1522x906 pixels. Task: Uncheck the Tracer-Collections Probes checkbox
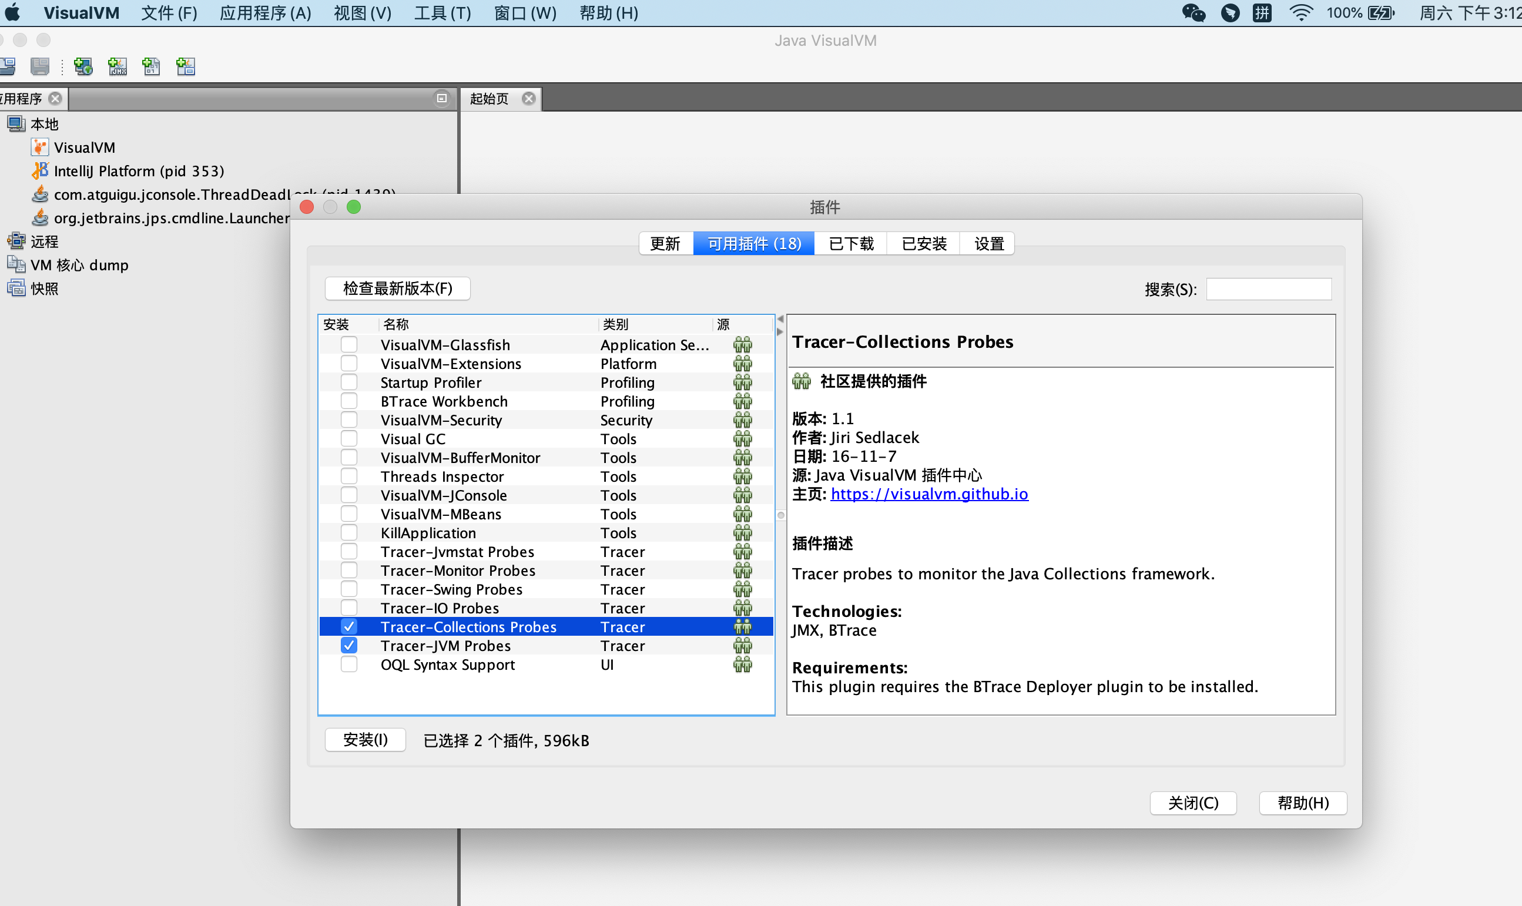(348, 626)
